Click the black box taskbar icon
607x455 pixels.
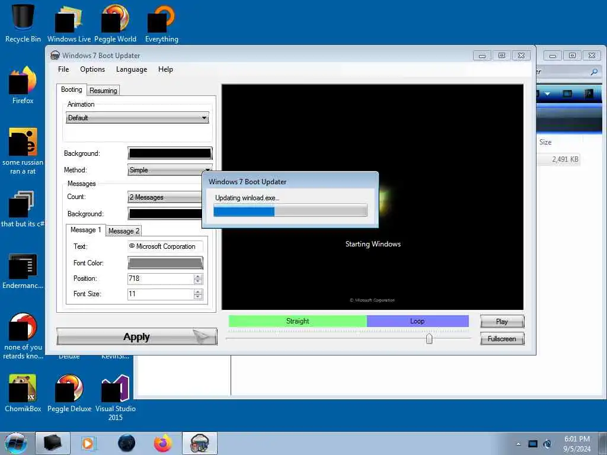[x=53, y=443]
